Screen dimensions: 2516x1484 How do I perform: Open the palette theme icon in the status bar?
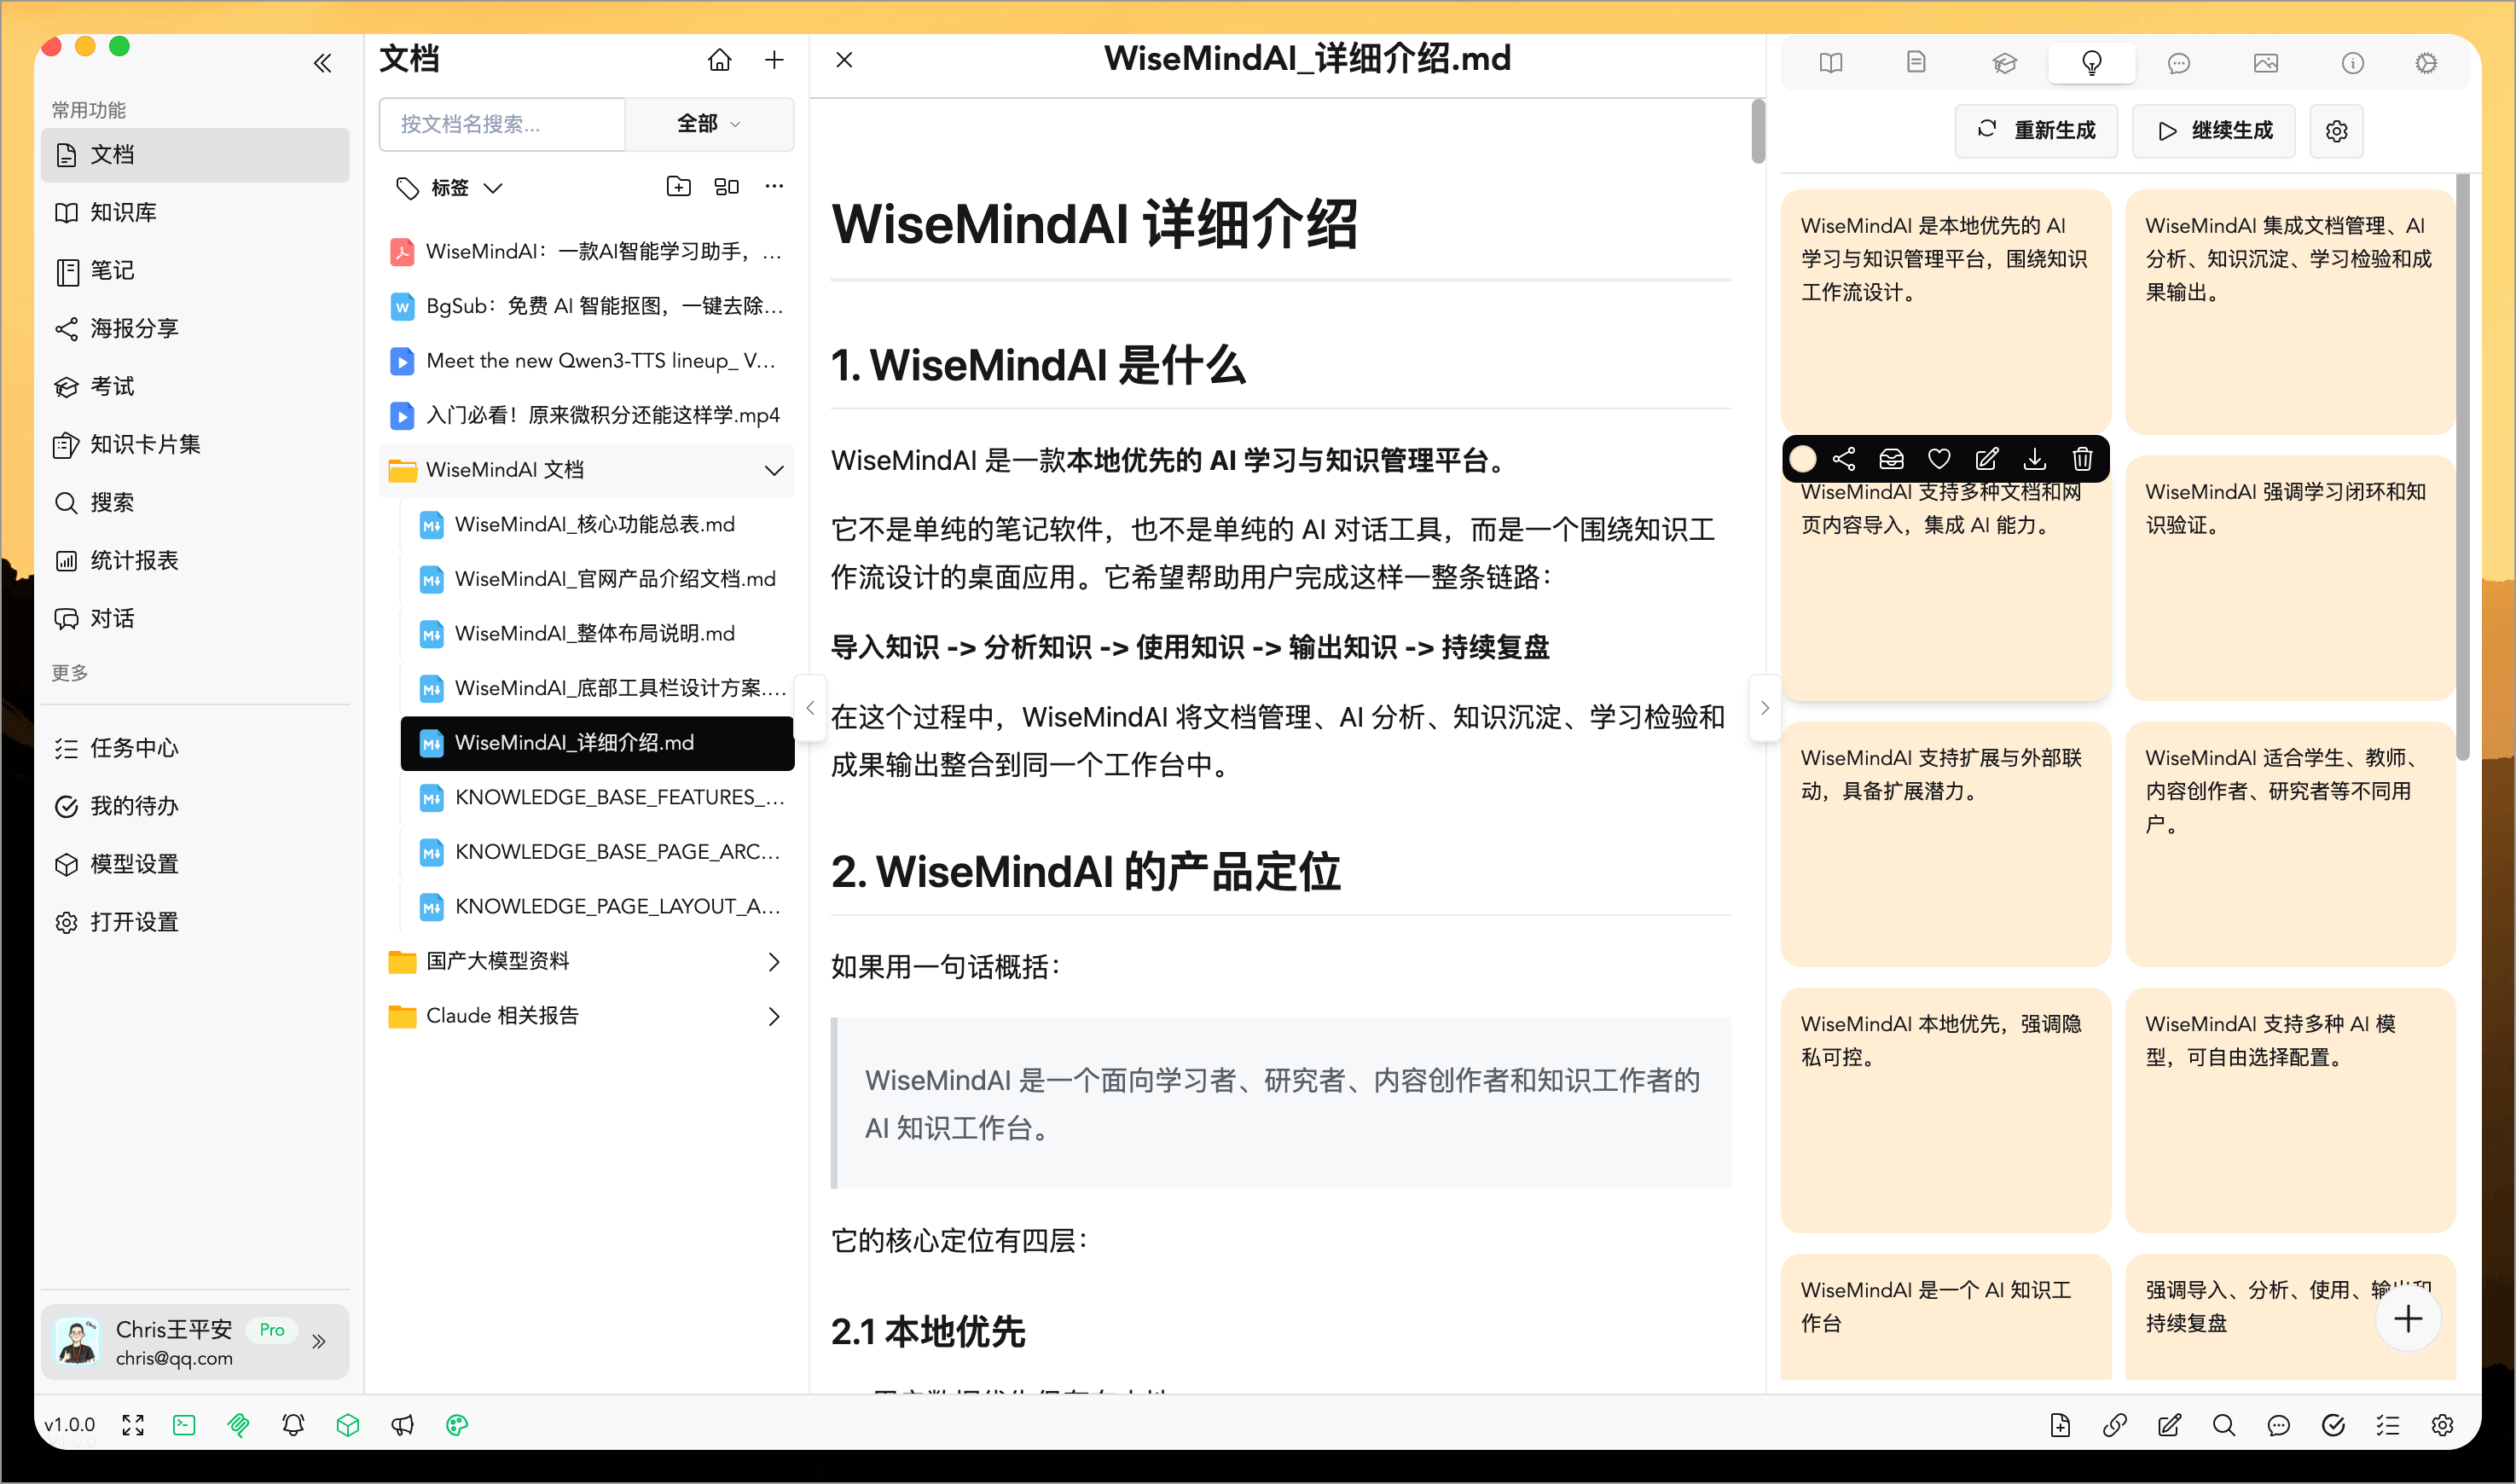(x=456, y=1424)
